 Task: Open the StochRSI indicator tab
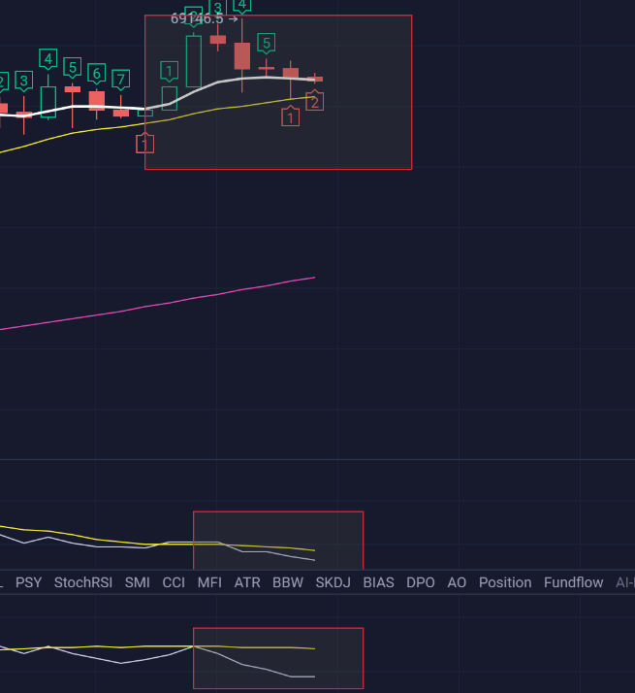(x=83, y=582)
